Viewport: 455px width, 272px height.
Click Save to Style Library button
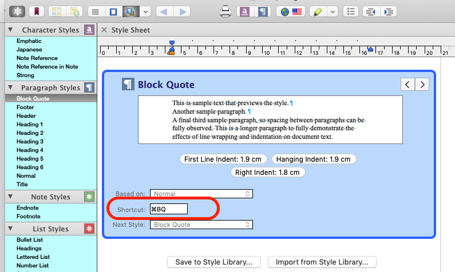tap(214, 262)
